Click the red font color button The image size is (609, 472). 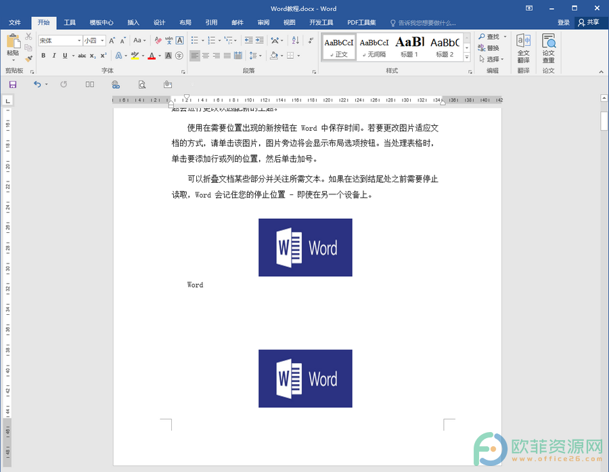152,56
